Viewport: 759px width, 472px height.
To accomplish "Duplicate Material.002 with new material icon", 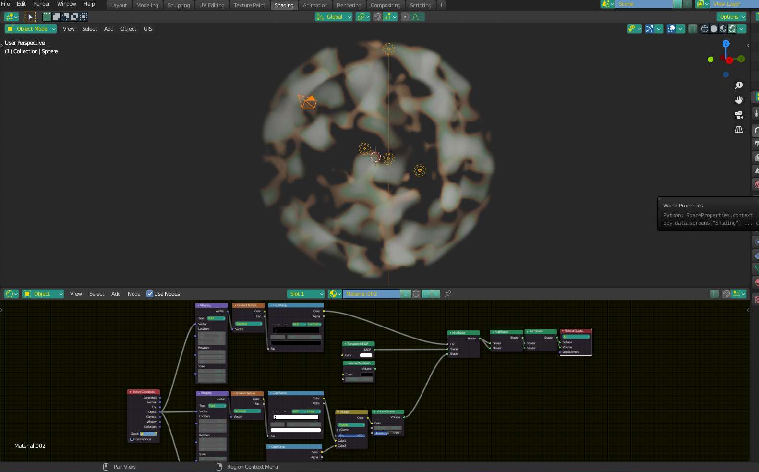I will 426,294.
